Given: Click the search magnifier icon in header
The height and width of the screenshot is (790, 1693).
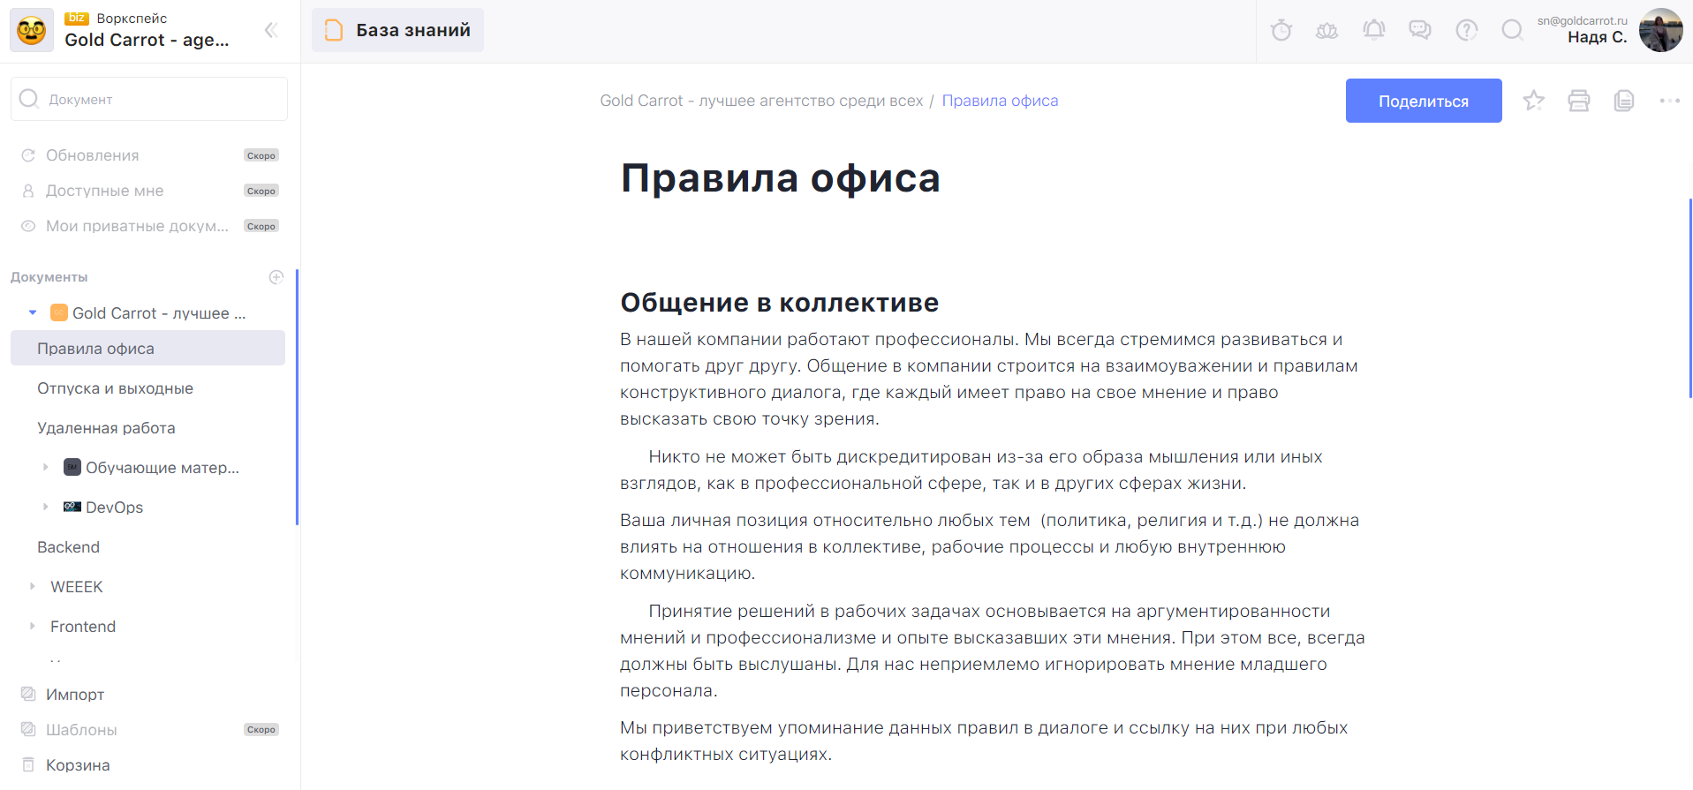Looking at the screenshot, I should pos(1512,31).
